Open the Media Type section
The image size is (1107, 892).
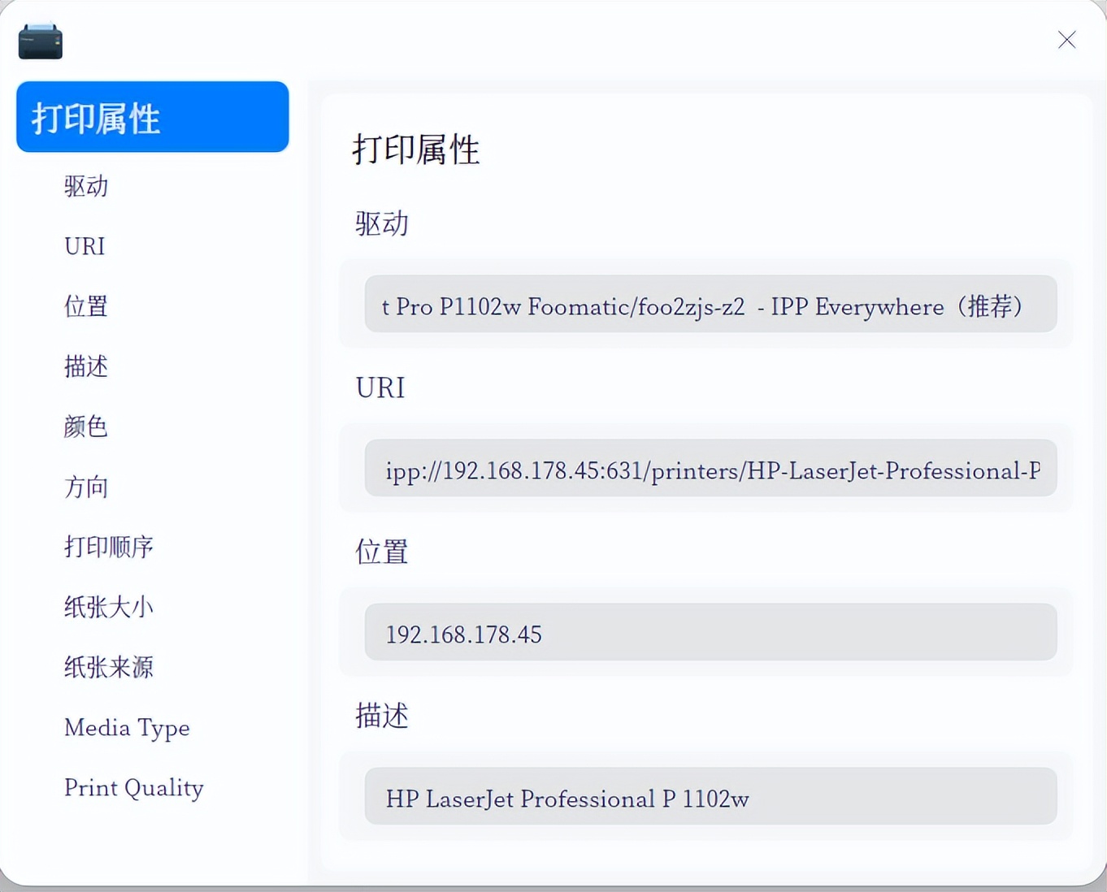point(127,727)
